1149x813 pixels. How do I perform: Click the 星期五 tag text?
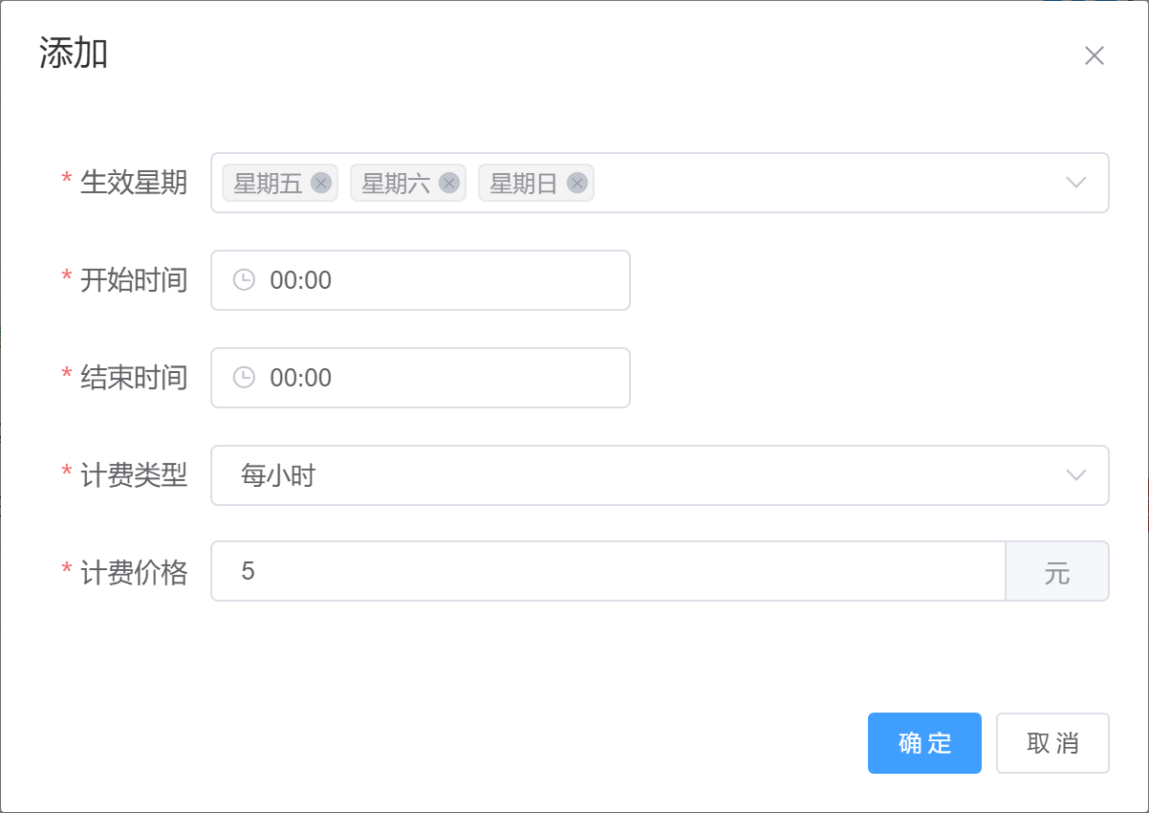[x=268, y=183]
